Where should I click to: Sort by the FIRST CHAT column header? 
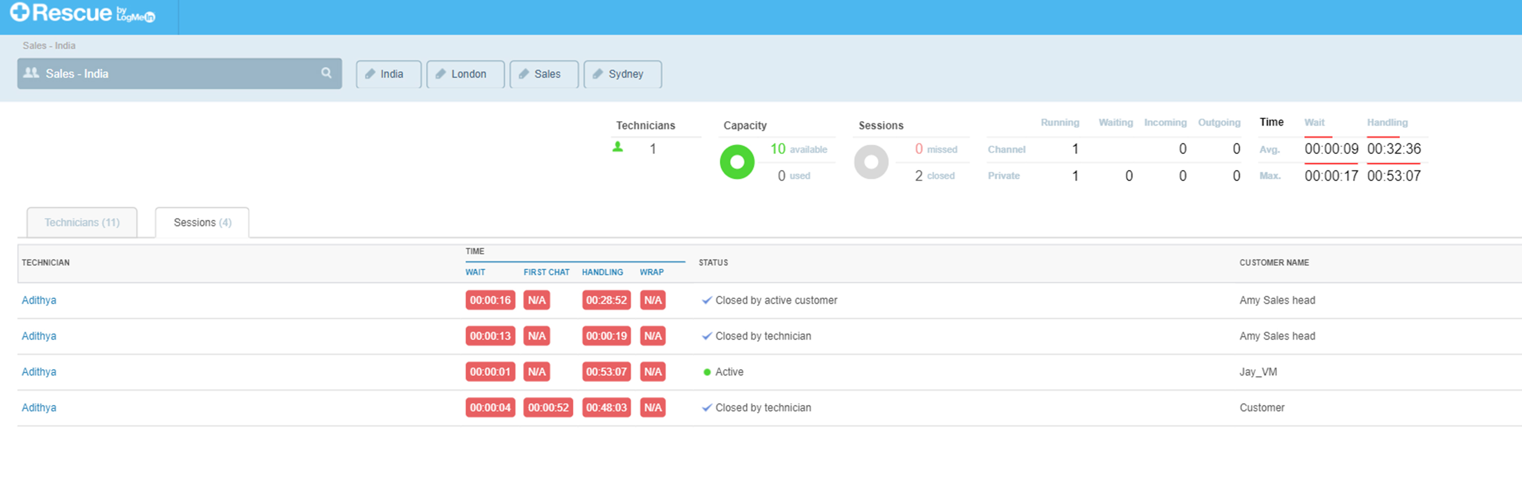pyautogui.click(x=546, y=271)
